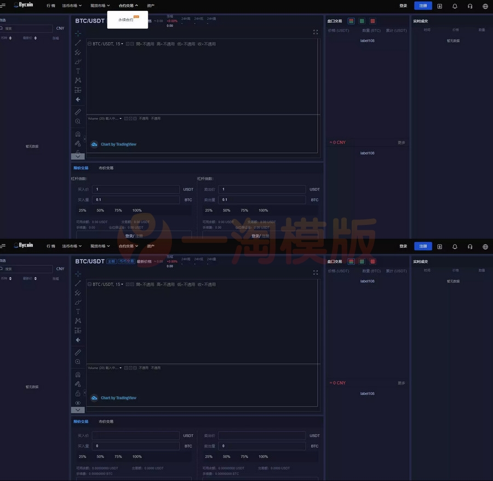Screen dimensions: 493x481
Task: Show only sell orders in the lower order book
Action: click(x=372, y=262)
